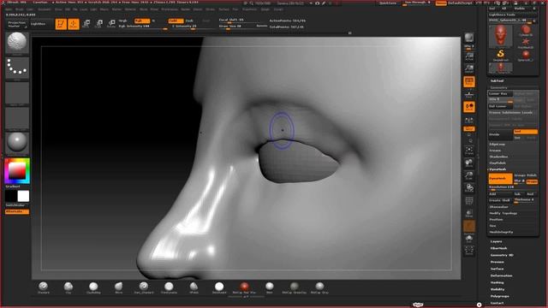Toggle the Zadd mode button
The width and height of the screenshot is (548, 308).
click(176, 21)
